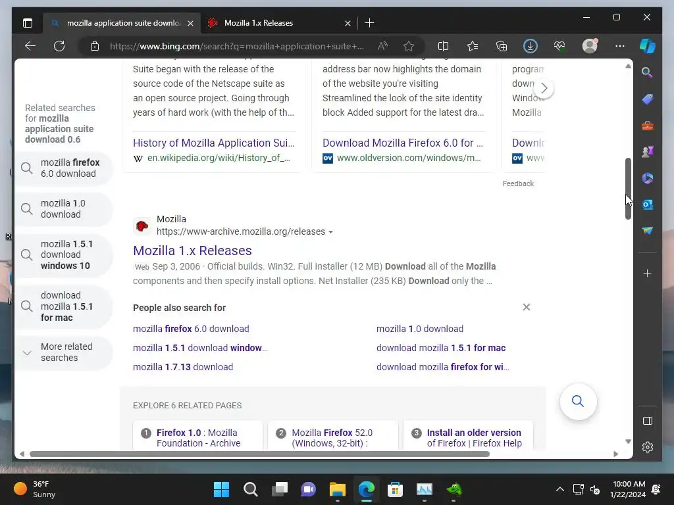The height and width of the screenshot is (505, 674).
Task: Open taskbar Search magnifier
Action: pos(251,489)
